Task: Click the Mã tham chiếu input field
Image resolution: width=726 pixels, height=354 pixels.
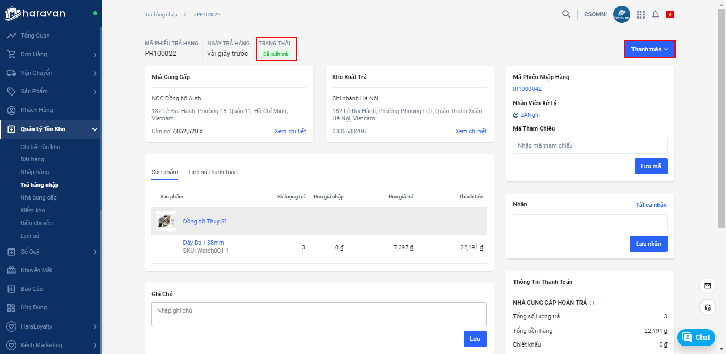Action: coord(590,145)
